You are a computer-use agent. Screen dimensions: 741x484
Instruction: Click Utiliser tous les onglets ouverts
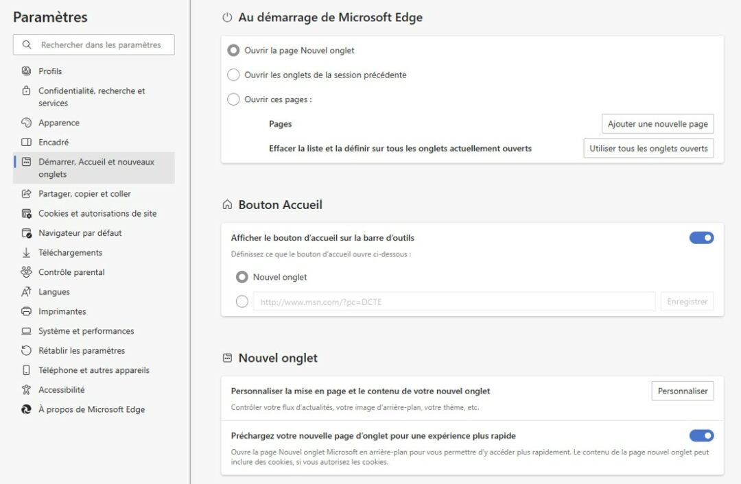pos(648,148)
